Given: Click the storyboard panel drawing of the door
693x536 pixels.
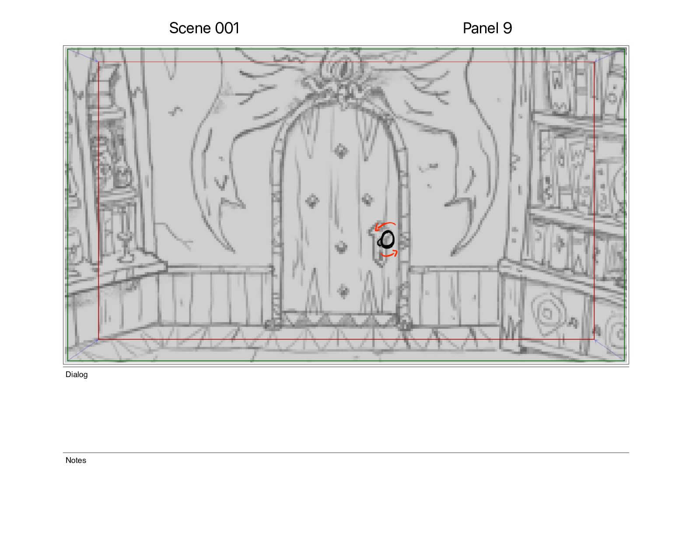Looking at the screenshot, I should click(x=346, y=205).
